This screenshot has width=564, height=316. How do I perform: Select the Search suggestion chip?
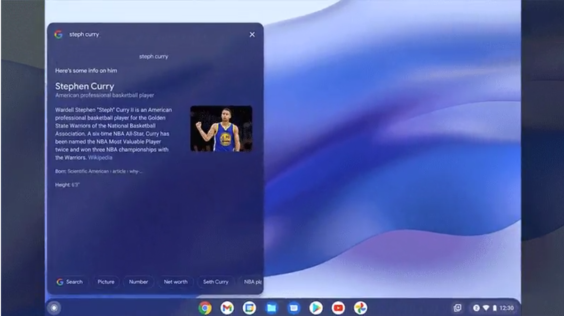70,282
